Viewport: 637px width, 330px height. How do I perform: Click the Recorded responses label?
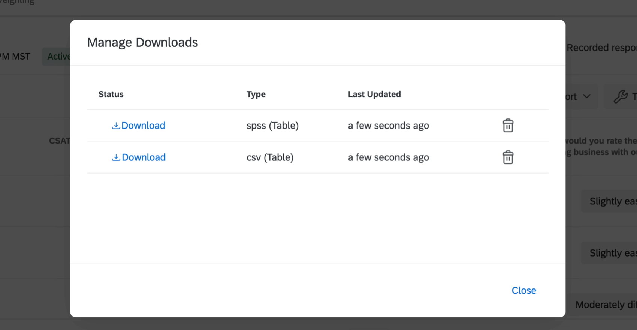pos(601,48)
